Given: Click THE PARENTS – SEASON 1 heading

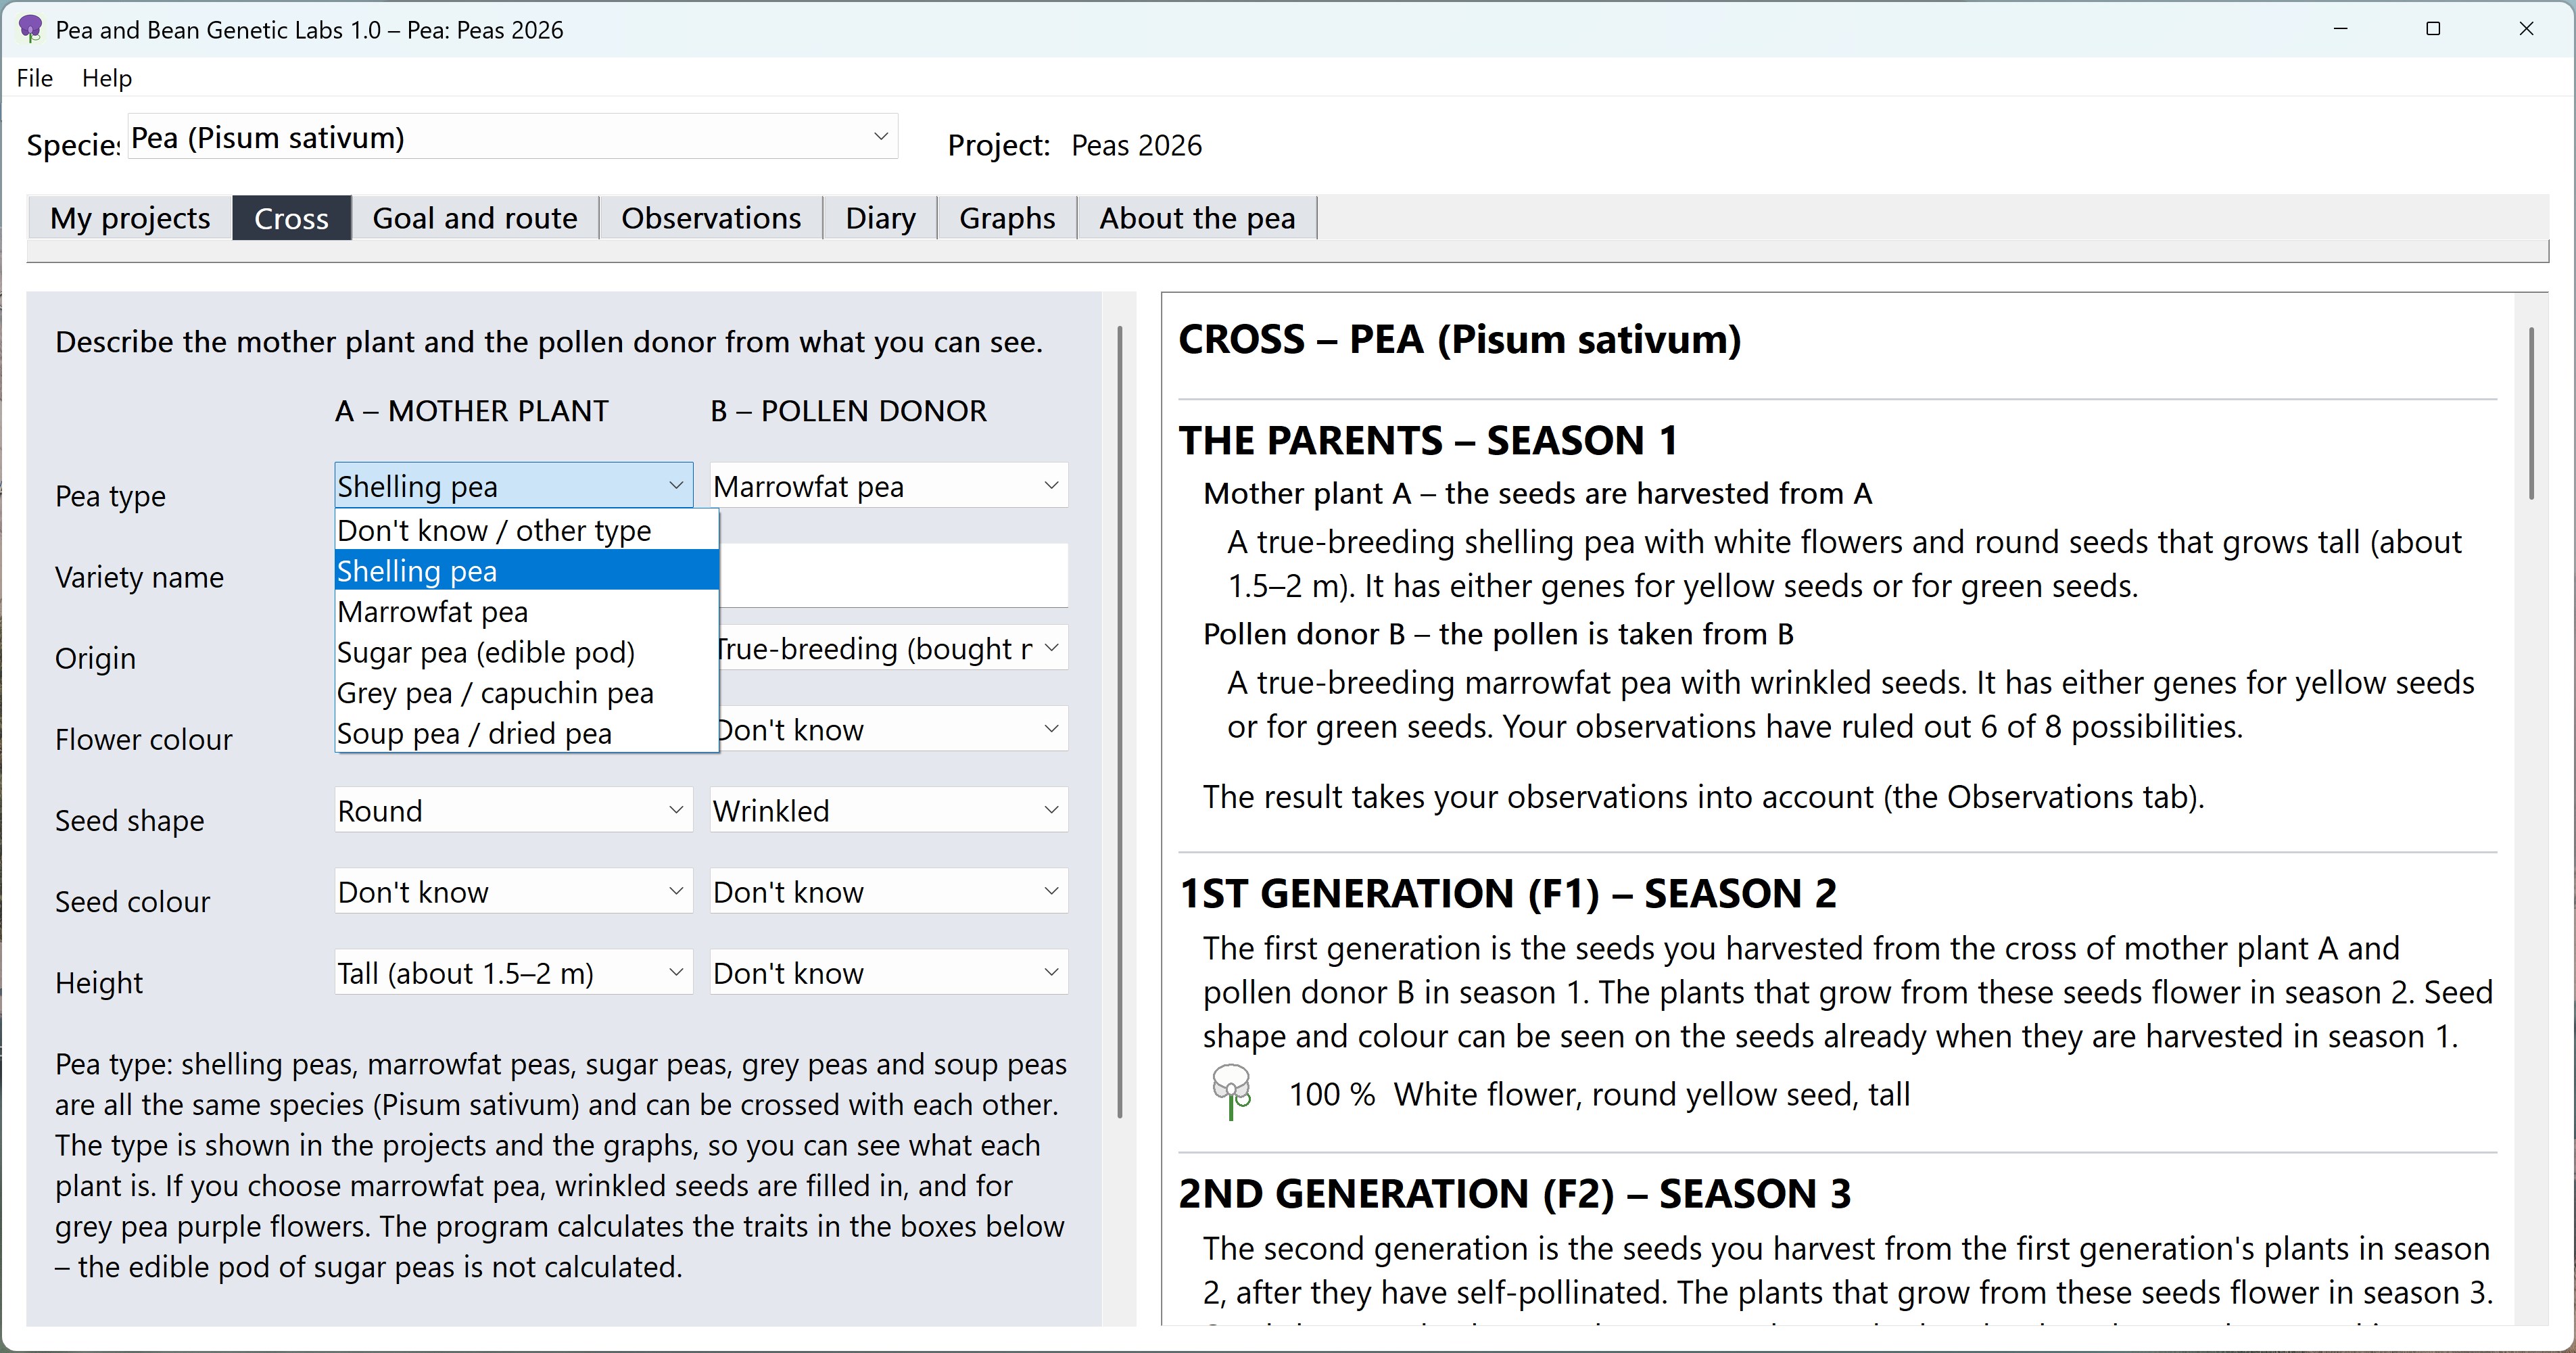Looking at the screenshot, I should click(x=1428, y=440).
